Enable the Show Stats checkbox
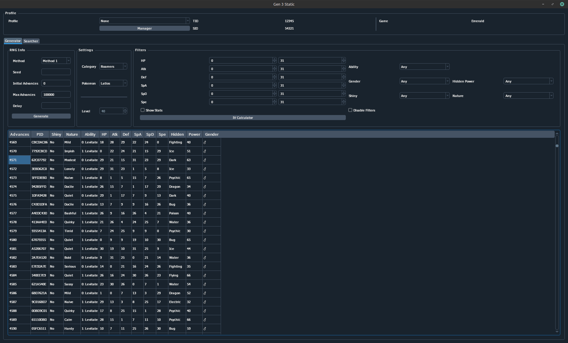 click(143, 110)
